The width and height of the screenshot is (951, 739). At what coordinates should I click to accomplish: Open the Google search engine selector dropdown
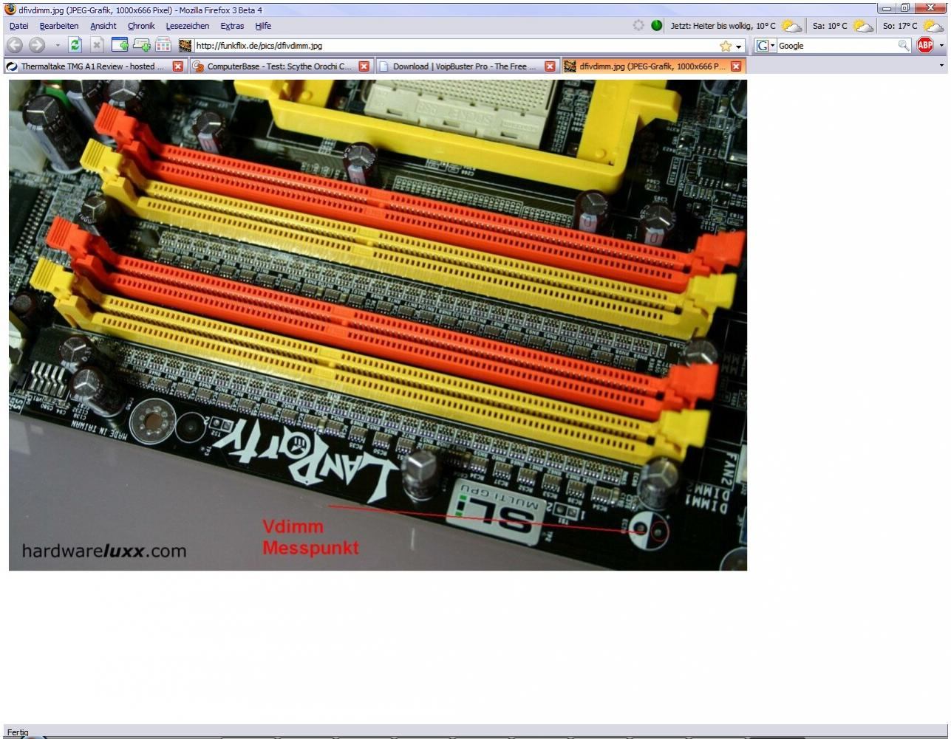tap(766, 46)
